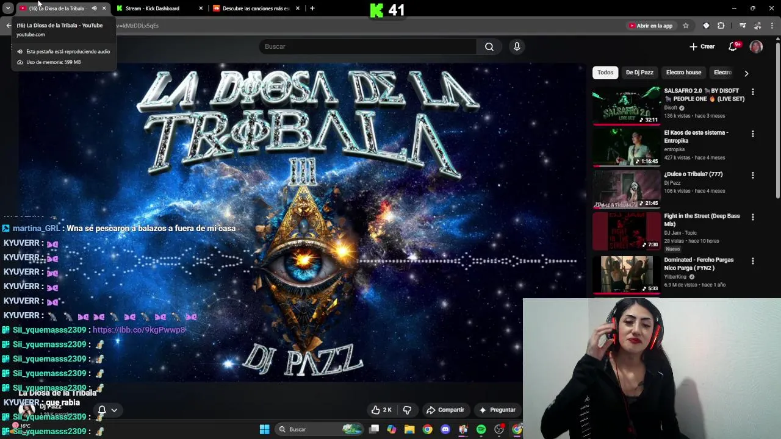Open Windows Start menu
781x439 pixels.
click(x=264, y=429)
